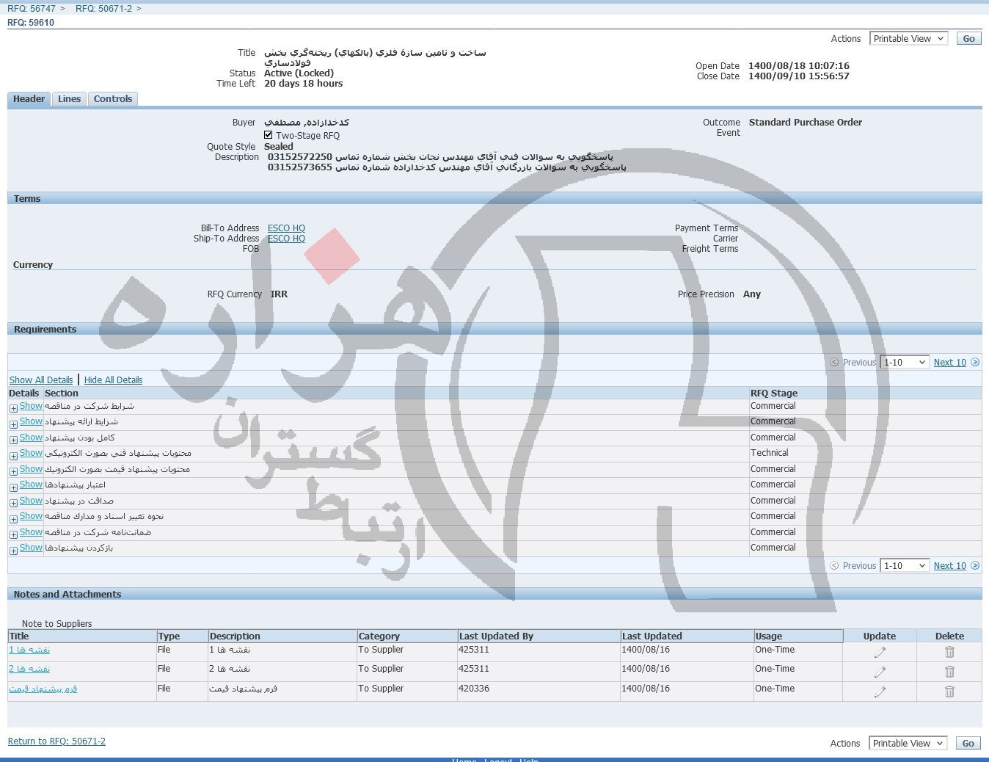Open the bottom Actions Printable View dropdown
Viewport: 989px width, 762px height.
pos(908,743)
